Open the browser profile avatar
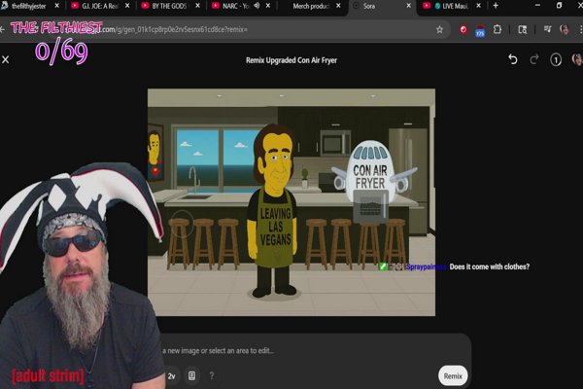Viewport: 583px width, 389px height. (565, 29)
